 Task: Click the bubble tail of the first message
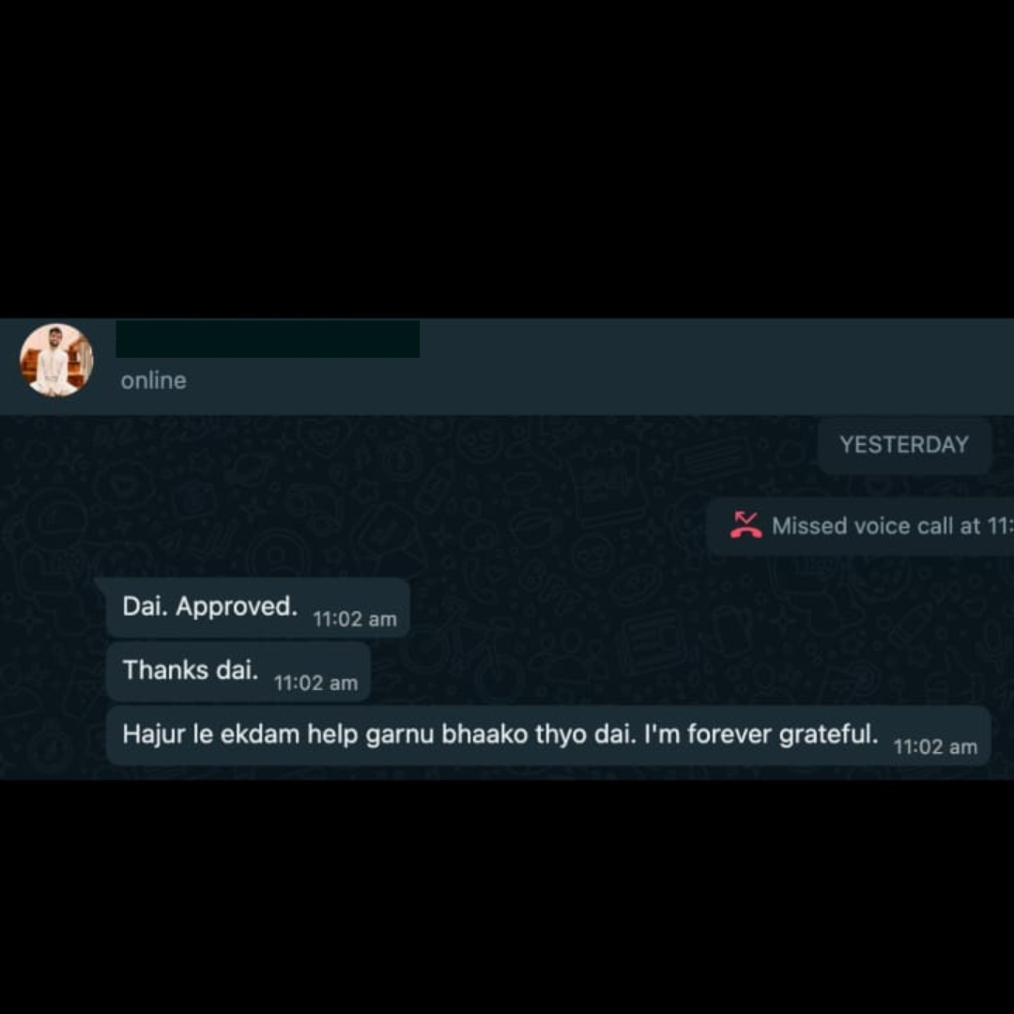point(100,583)
